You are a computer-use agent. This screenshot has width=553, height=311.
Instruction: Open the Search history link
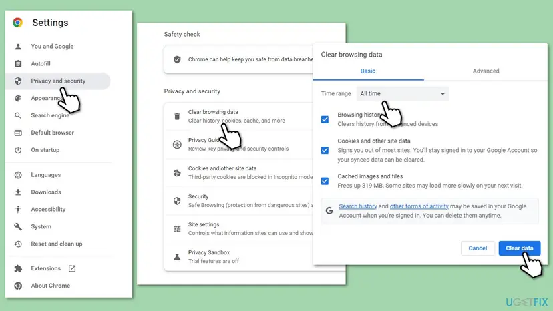pos(357,206)
